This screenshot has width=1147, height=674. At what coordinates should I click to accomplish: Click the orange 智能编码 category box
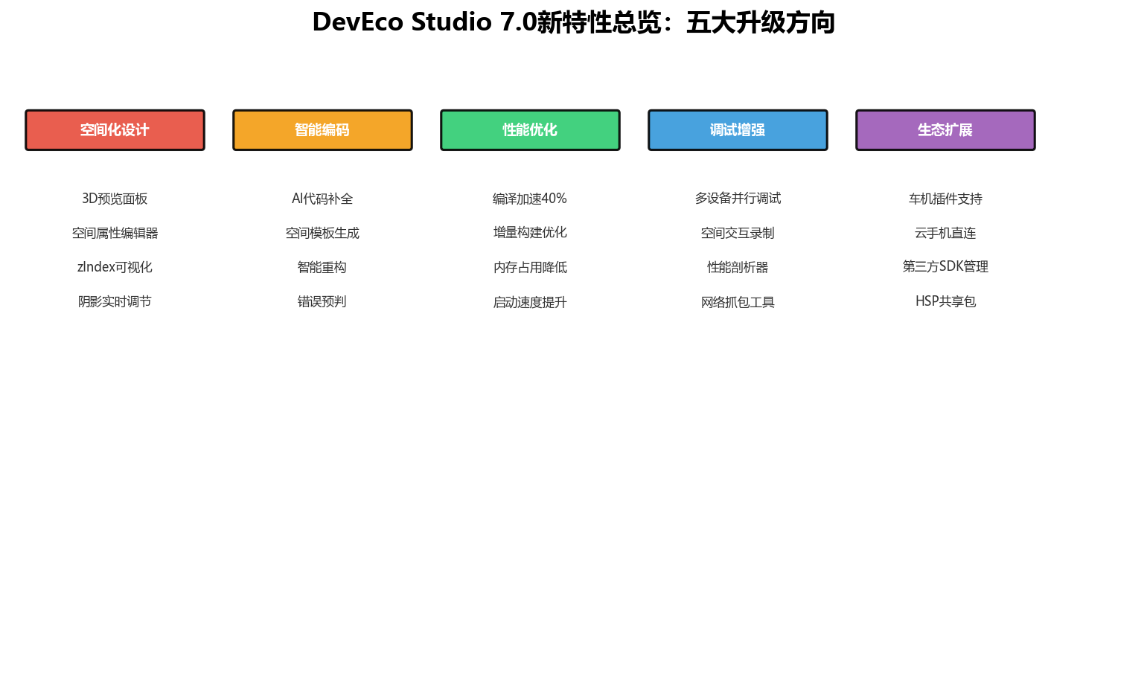click(322, 130)
